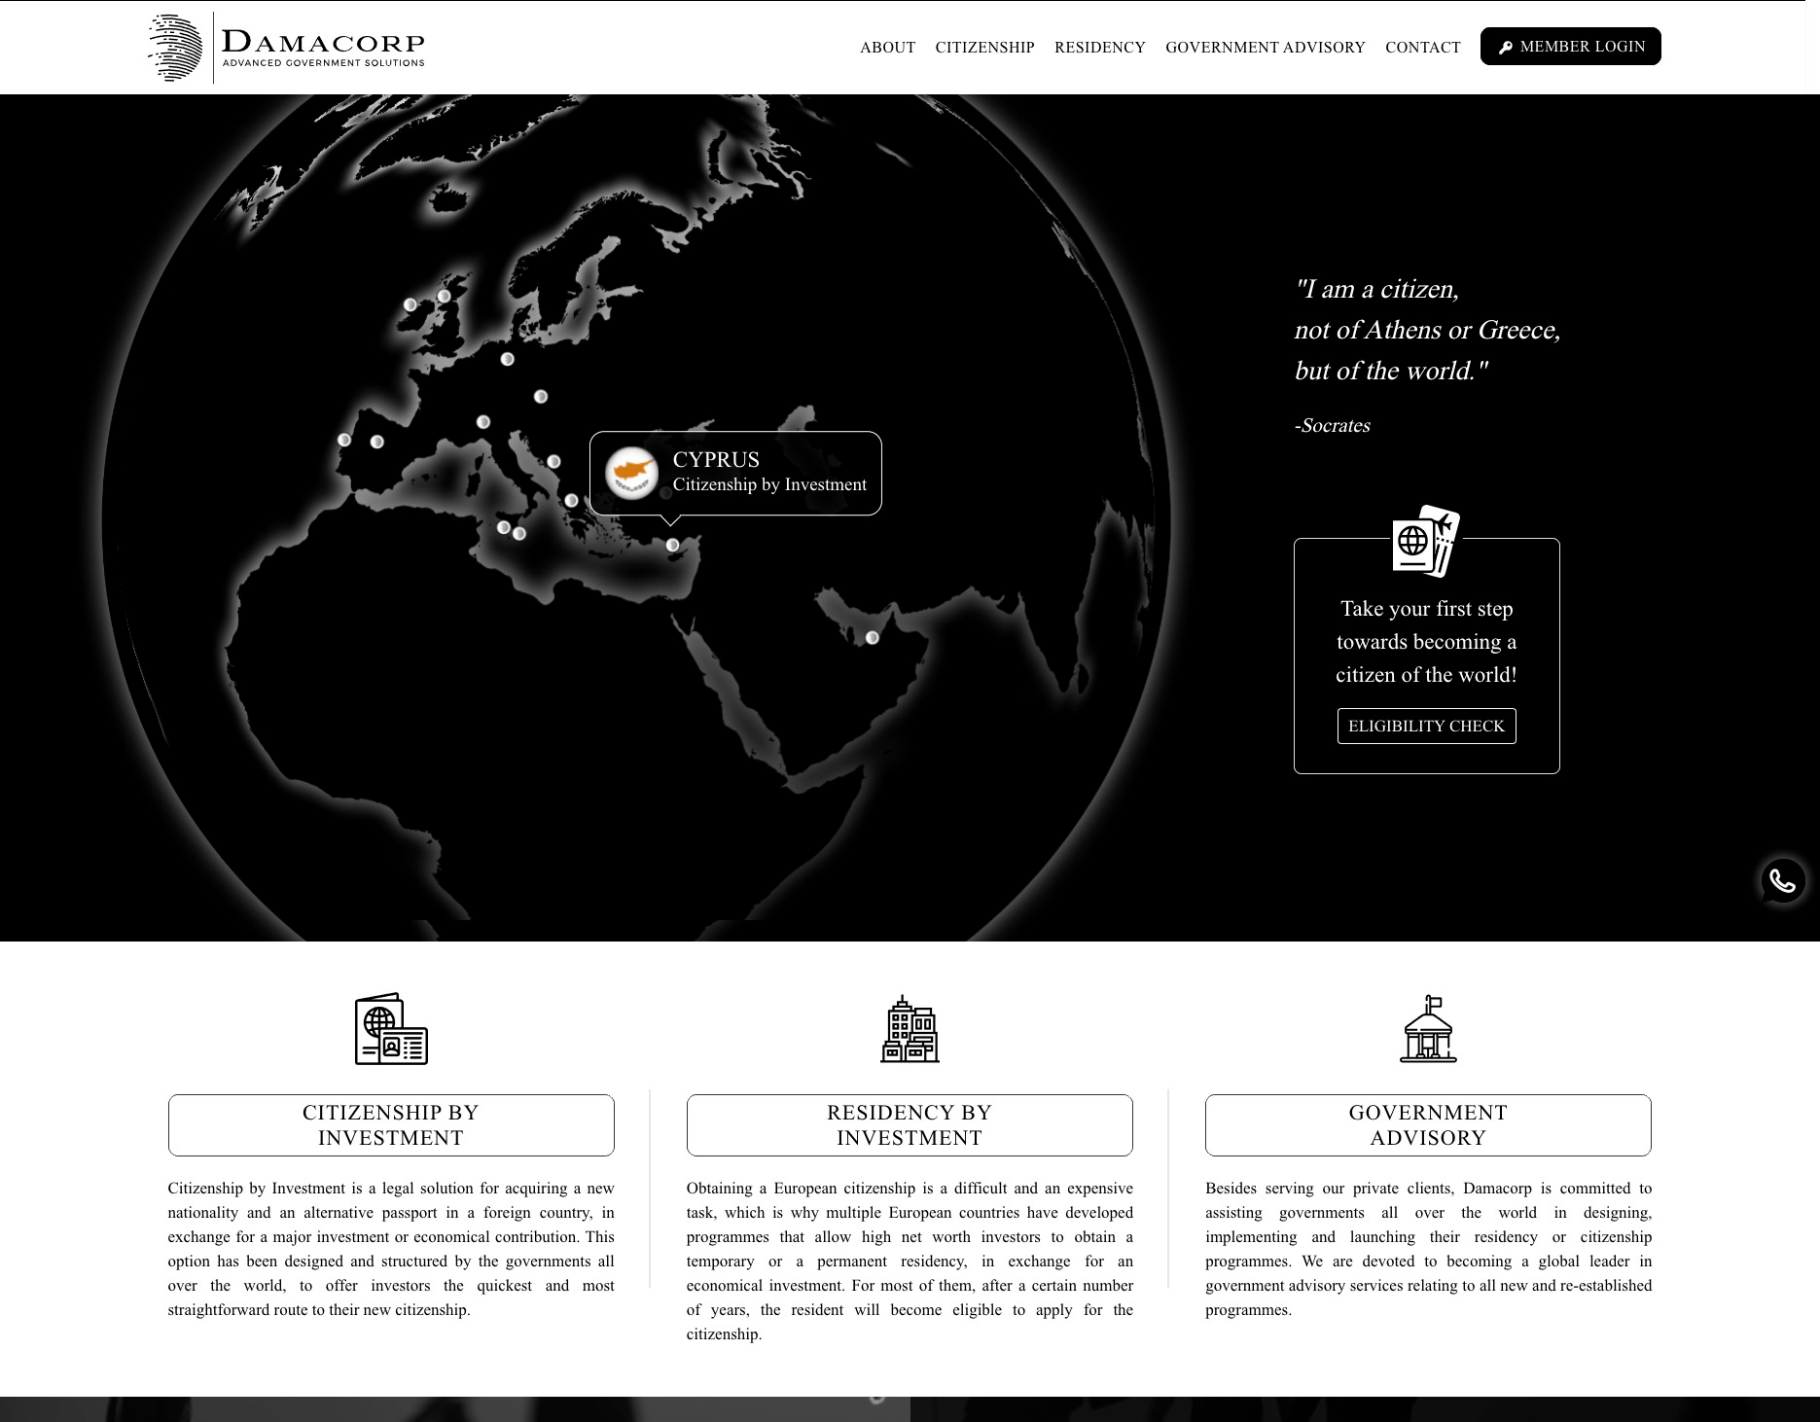Open the Citizenship by Investment heading box
The height and width of the screenshot is (1422, 1820).
pos(391,1125)
